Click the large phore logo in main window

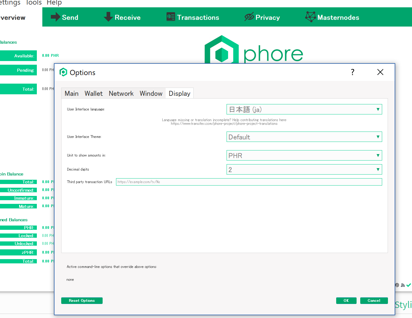tap(254, 50)
